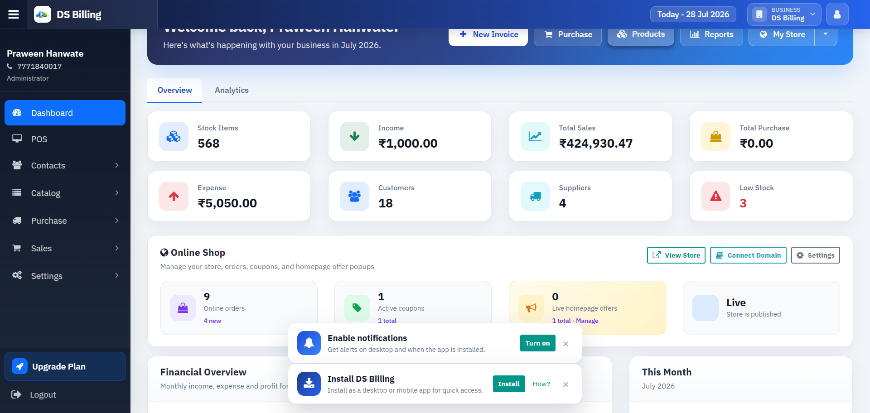The height and width of the screenshot is (413, 870).
Task: Open the user profile icon button
Action: 837,14
